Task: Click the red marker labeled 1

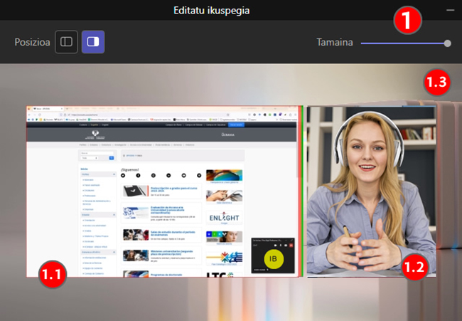Action: click(407, 20)
